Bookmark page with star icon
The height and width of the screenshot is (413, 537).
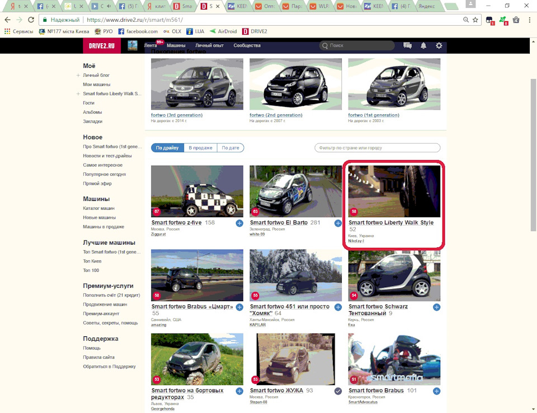475,20
